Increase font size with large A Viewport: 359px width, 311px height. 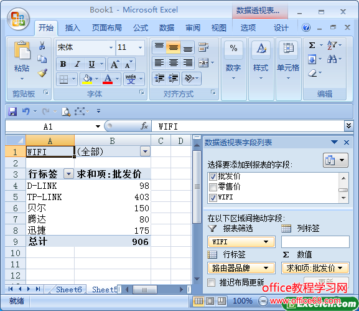114,64
